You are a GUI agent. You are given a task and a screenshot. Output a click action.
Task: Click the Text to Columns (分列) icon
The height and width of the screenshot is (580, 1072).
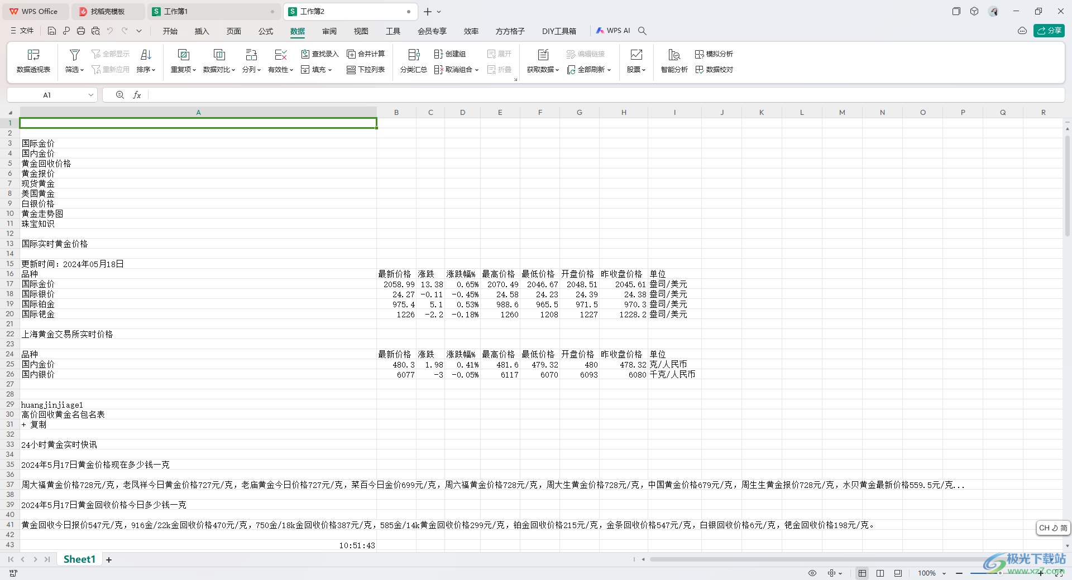point(251,55)
